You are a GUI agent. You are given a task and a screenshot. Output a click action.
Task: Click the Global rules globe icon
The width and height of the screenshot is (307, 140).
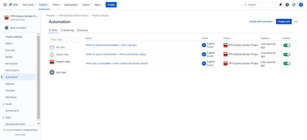coord(52,55)
